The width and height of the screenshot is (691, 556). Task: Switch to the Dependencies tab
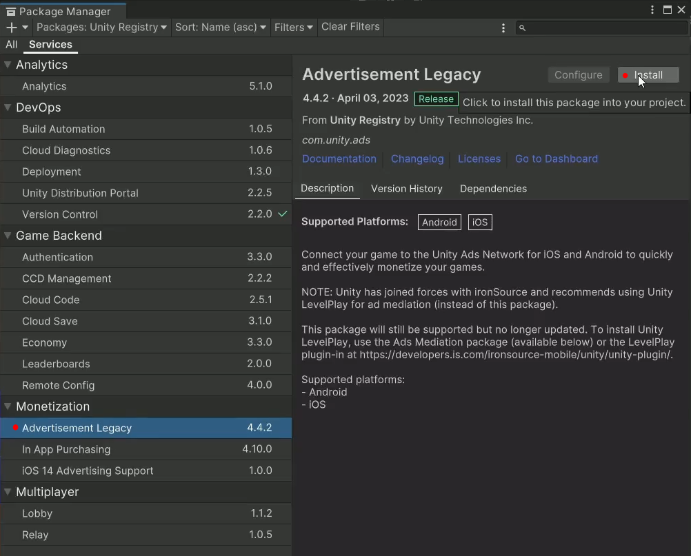point(493,188)
